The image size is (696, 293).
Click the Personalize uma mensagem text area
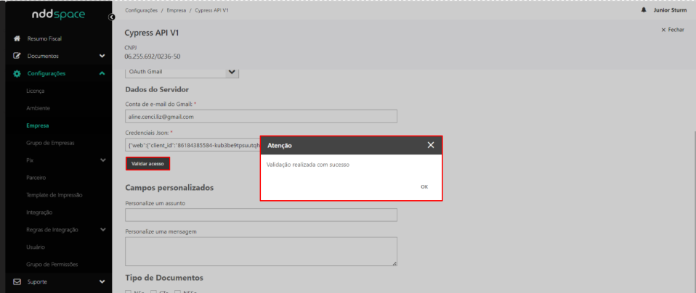[261, 251]
